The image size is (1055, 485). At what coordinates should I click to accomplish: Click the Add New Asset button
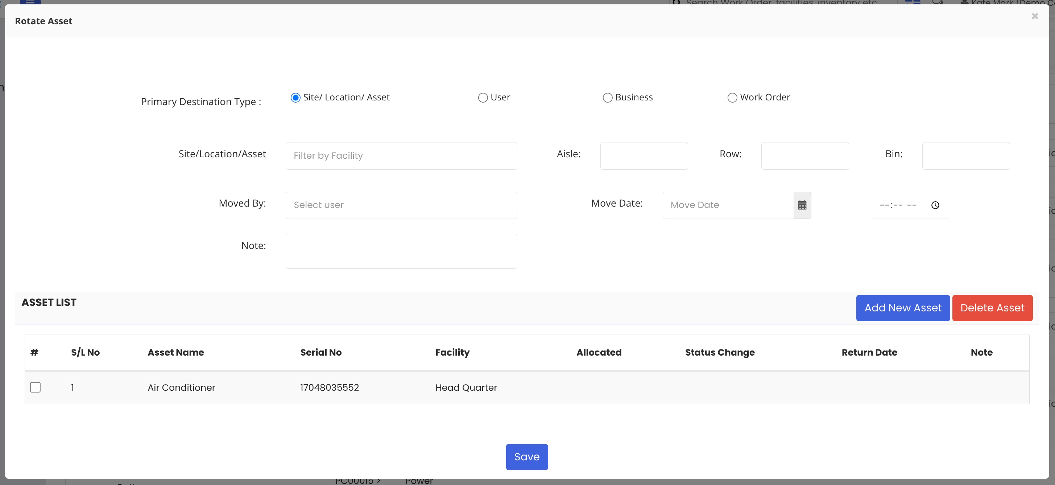(903, 308)
